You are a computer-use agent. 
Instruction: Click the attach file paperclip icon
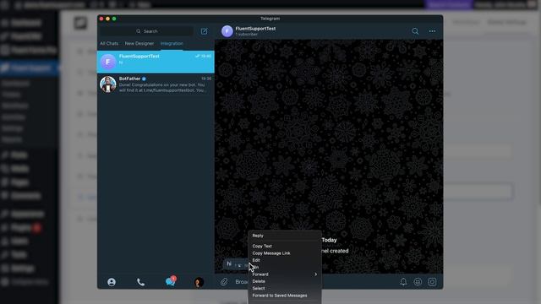pyautogui.click(x=224, y=282)
